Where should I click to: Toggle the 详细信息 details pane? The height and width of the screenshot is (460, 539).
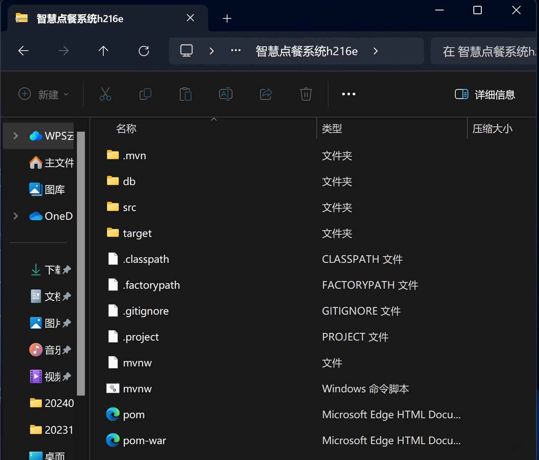coord(485,94)
